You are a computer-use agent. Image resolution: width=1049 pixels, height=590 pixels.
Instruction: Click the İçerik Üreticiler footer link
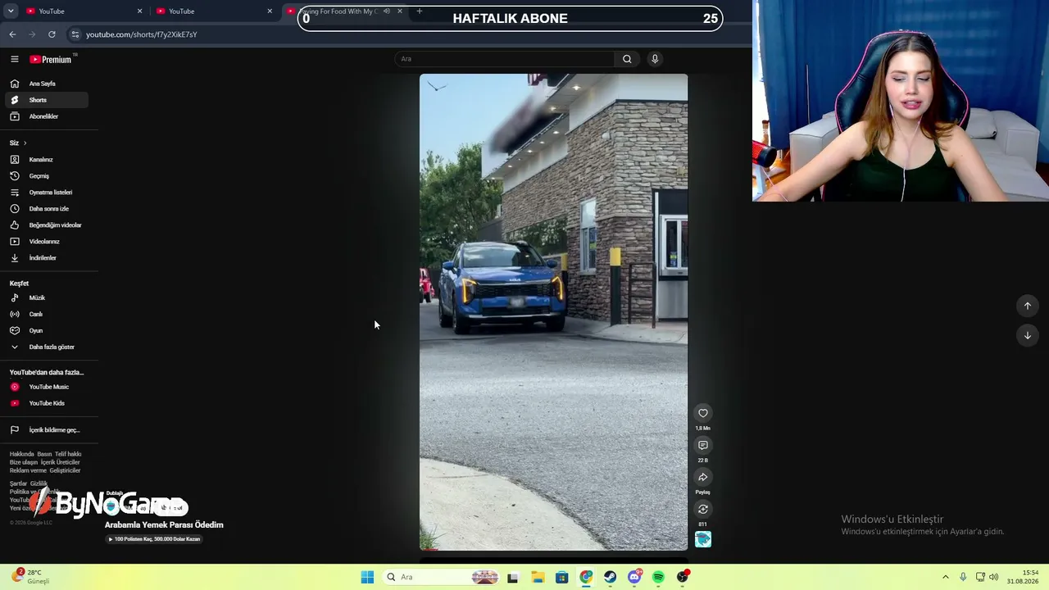tap(61, 462)
